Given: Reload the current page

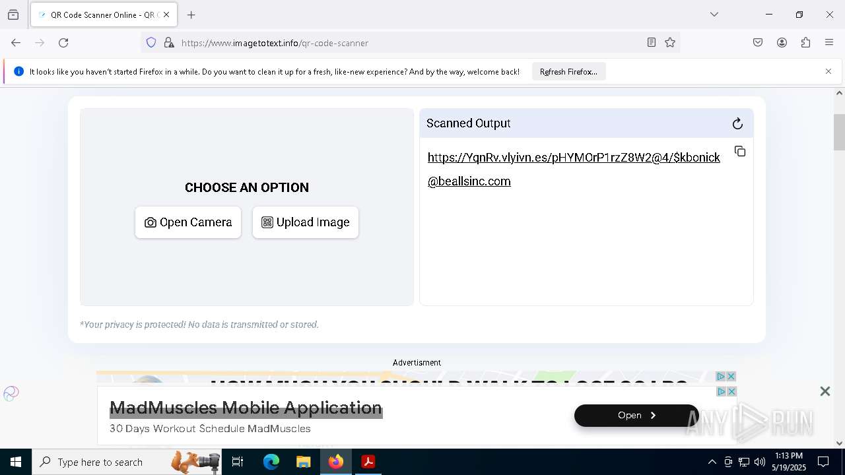Looking at the screenshot, I should [x=63, y=43].
